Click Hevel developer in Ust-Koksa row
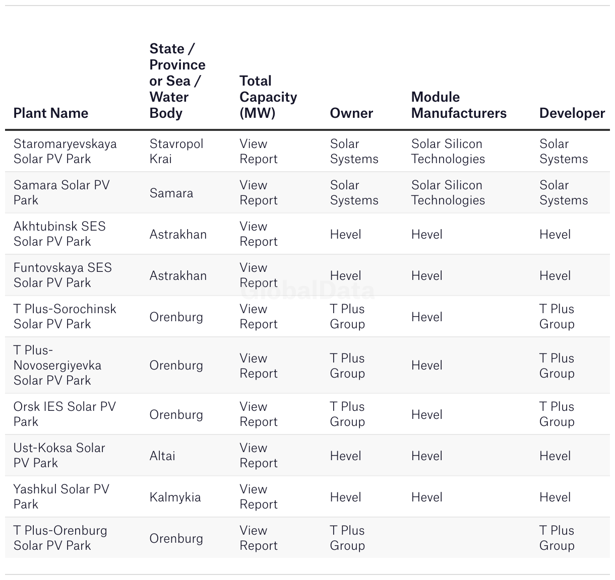Image resolution: width=615 pixels, height=580 pixels. (x=555, y=456)
